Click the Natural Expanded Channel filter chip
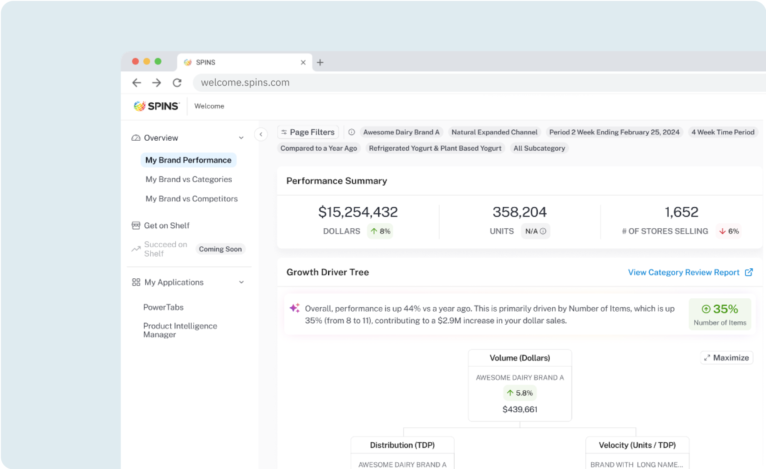 click(494, 132)
